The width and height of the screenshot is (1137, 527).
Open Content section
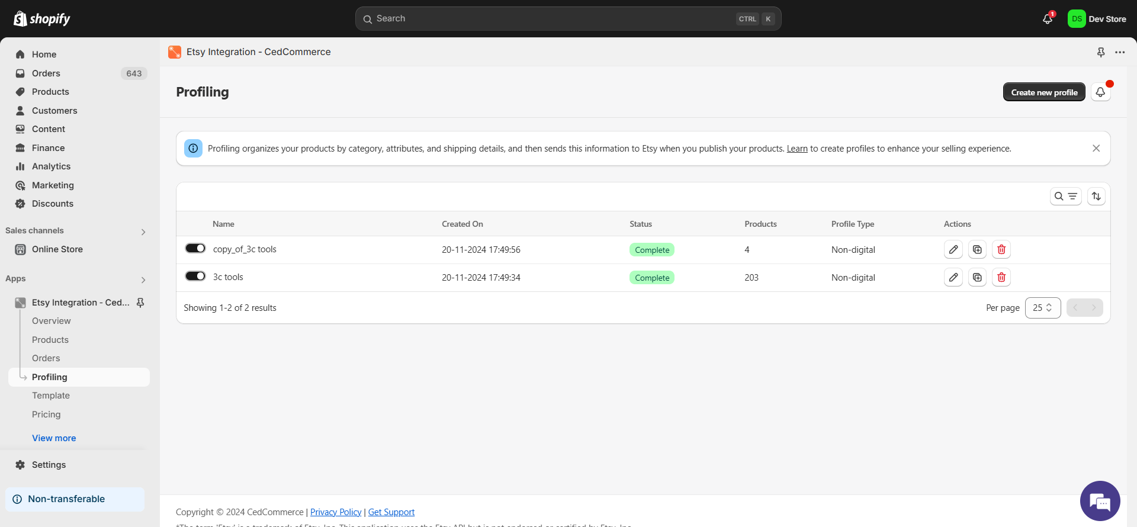(49, 129)
